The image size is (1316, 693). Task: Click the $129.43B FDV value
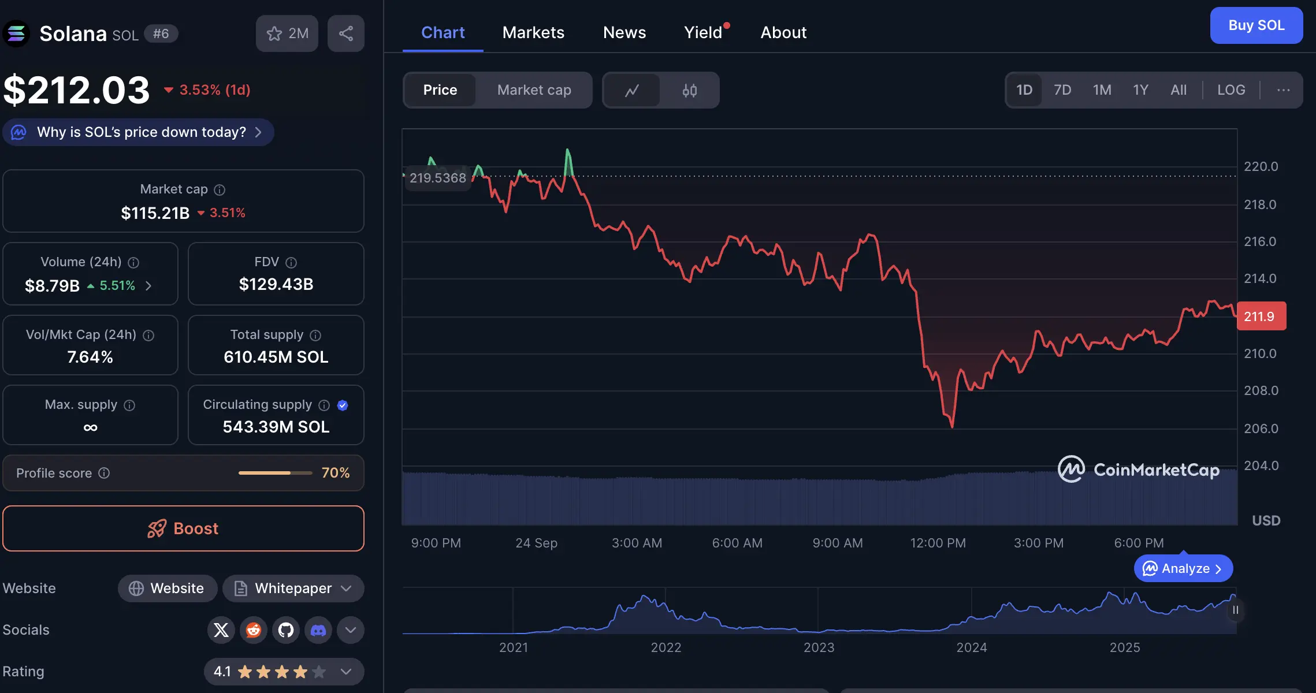point(276,284)
